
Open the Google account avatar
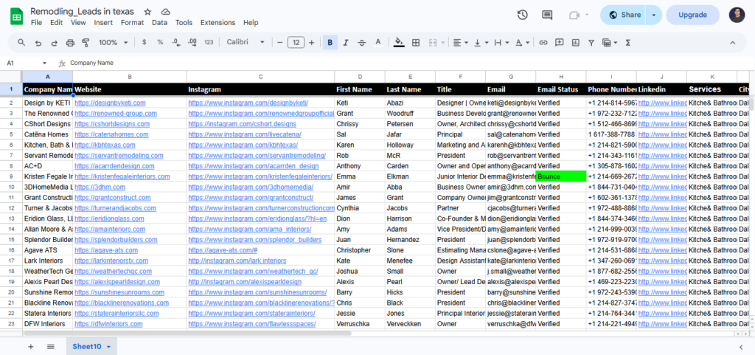pos(737,15)
